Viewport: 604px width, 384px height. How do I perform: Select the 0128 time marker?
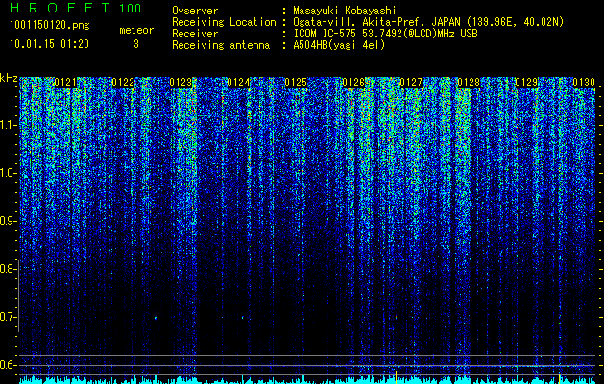(x=469, y=83)
